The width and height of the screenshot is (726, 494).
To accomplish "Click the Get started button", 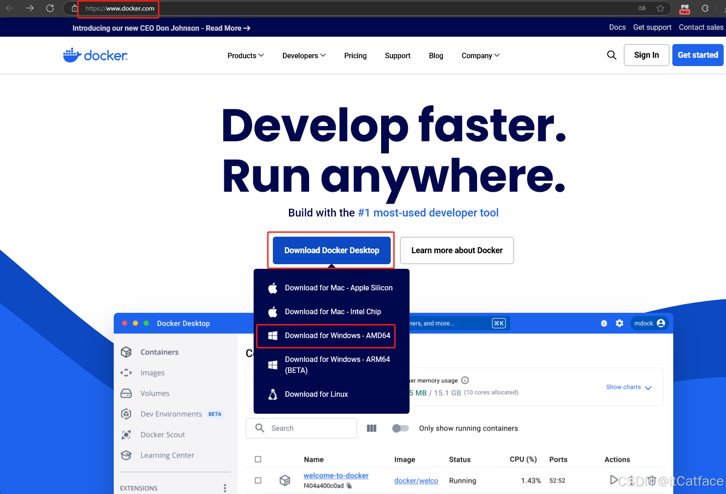I will click(698, 55).
